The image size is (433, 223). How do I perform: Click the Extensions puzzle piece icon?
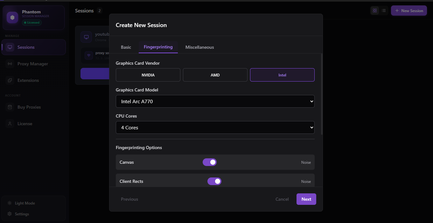click(10, 80)
